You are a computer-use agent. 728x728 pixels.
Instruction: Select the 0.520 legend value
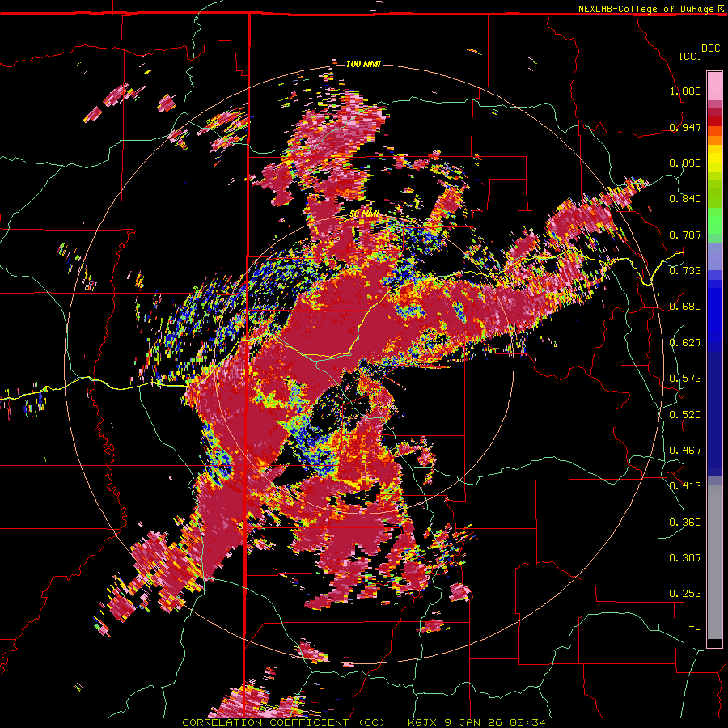[x=685, y=415]
